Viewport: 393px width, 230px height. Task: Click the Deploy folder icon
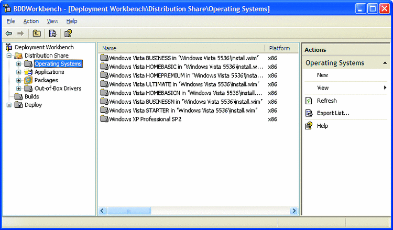18,105
